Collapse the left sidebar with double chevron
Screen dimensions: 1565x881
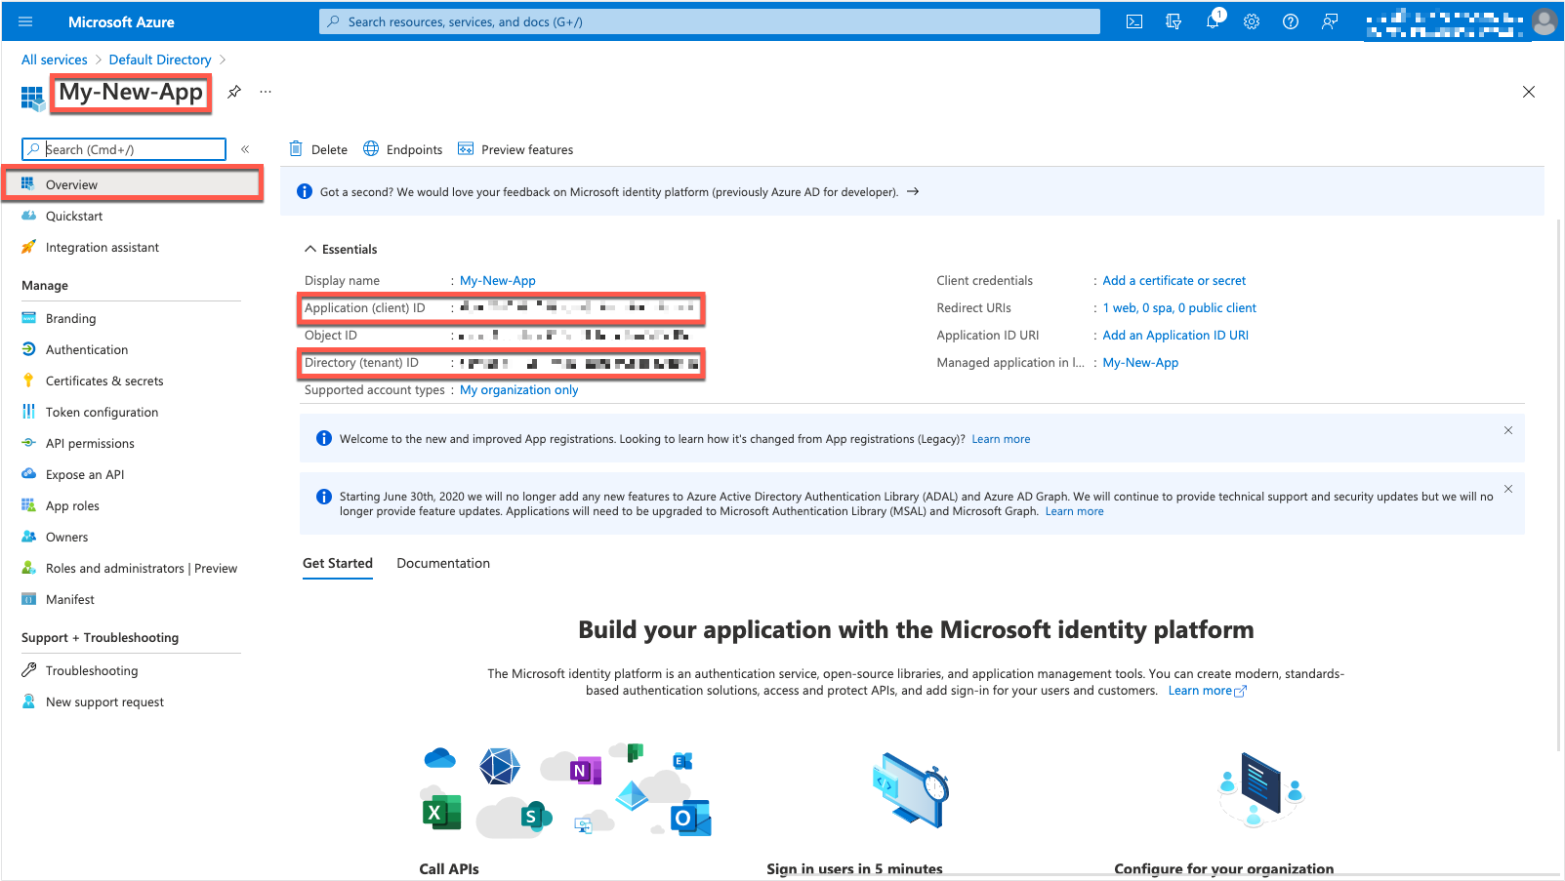coord(245,149)
